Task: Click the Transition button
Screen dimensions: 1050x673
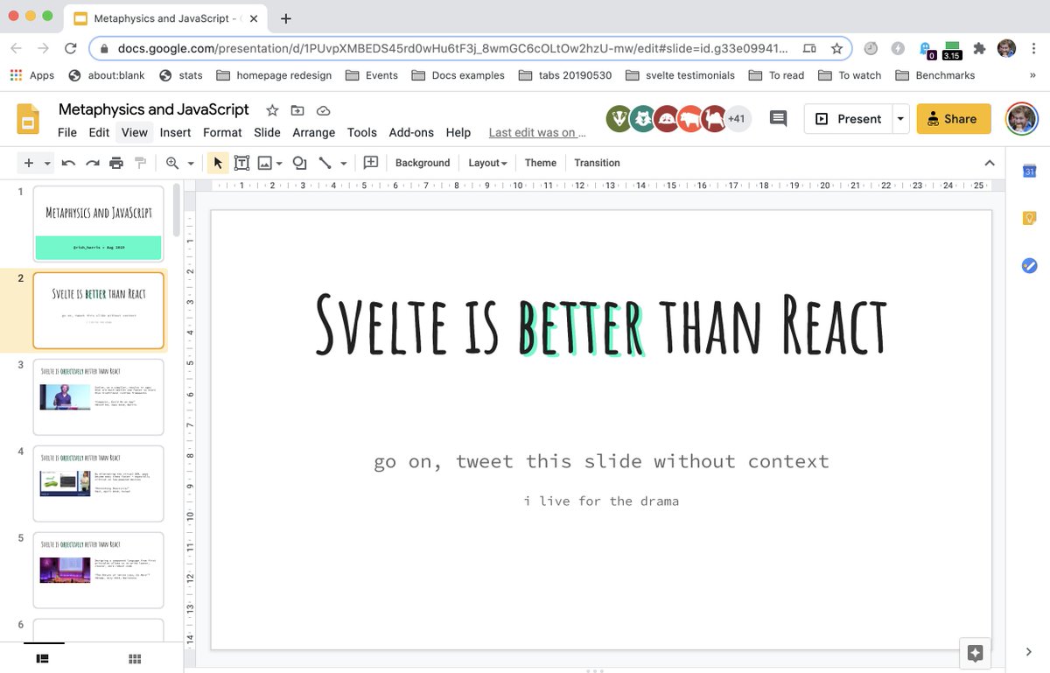Action: [x=597, y=163]
